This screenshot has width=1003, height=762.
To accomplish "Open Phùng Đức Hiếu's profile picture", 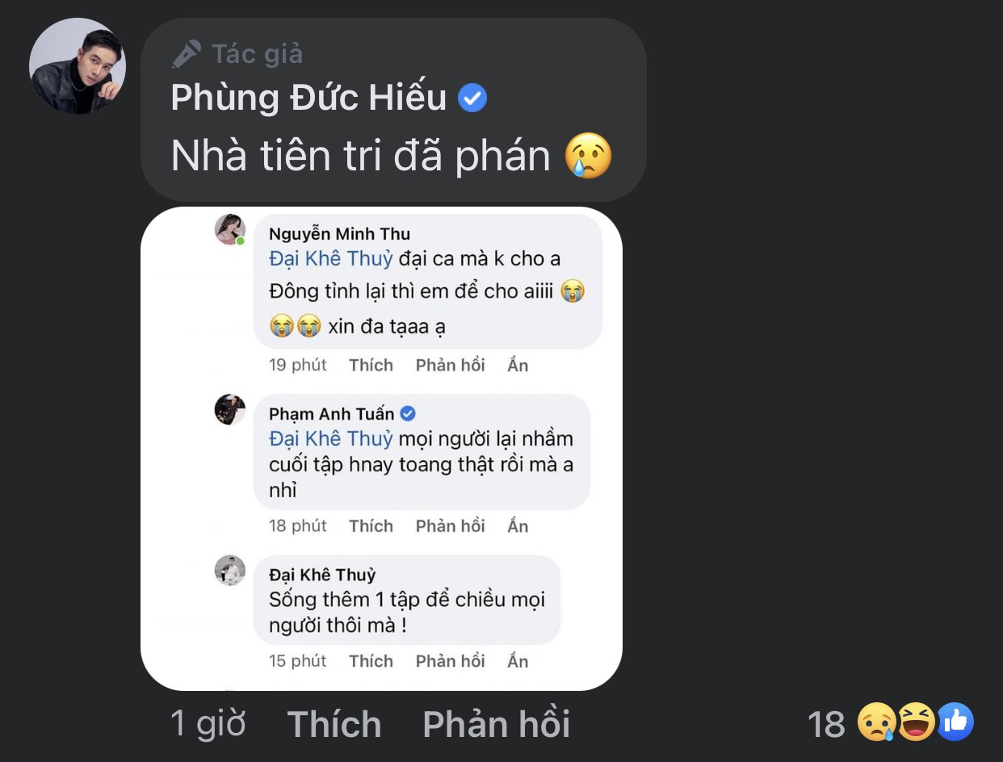I will (x=78, y=66).
